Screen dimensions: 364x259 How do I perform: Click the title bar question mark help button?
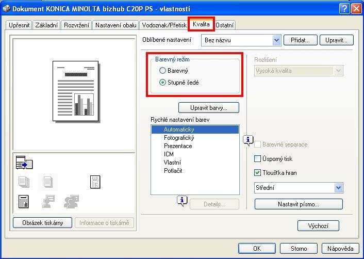344,9
